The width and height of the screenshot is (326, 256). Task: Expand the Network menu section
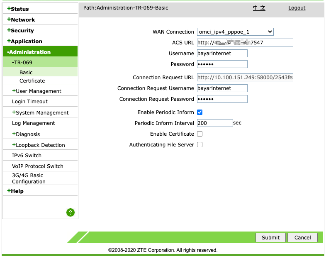click(x=23, y=20)
